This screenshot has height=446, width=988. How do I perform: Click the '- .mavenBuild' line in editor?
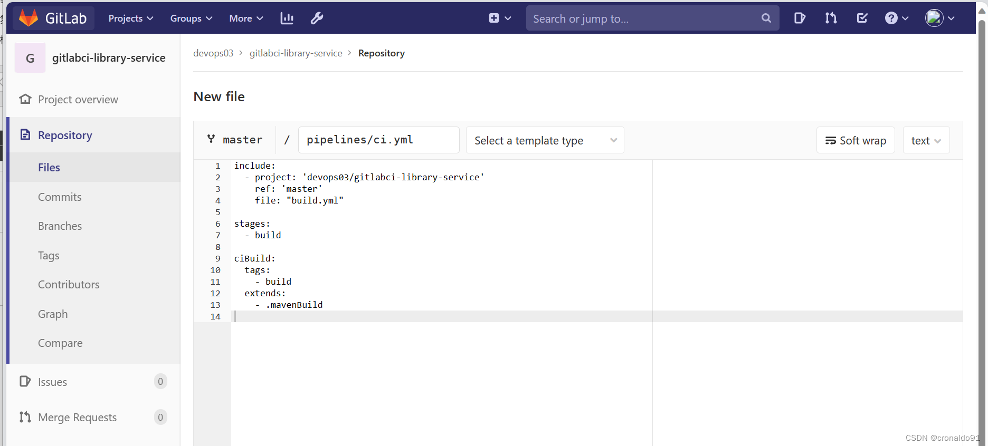[x=289, y=305]
